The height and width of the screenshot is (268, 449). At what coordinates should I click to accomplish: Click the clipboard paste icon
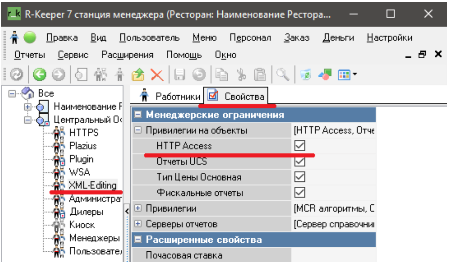260,75
